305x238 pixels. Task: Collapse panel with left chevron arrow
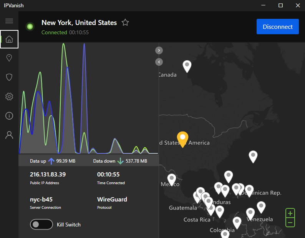pos(159,62)
